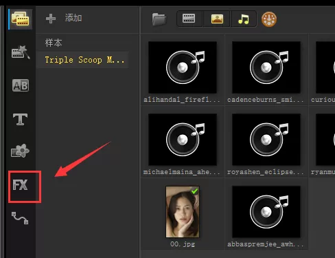Image resolution: width=335 pixels, height=258 pixels.
Task: Select the Triple Scoop M... folder
Action: [x=84, y=60]
